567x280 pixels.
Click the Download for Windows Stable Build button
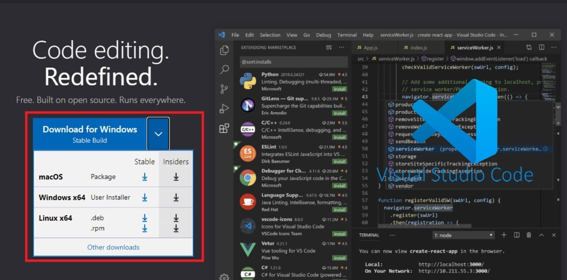90,134
